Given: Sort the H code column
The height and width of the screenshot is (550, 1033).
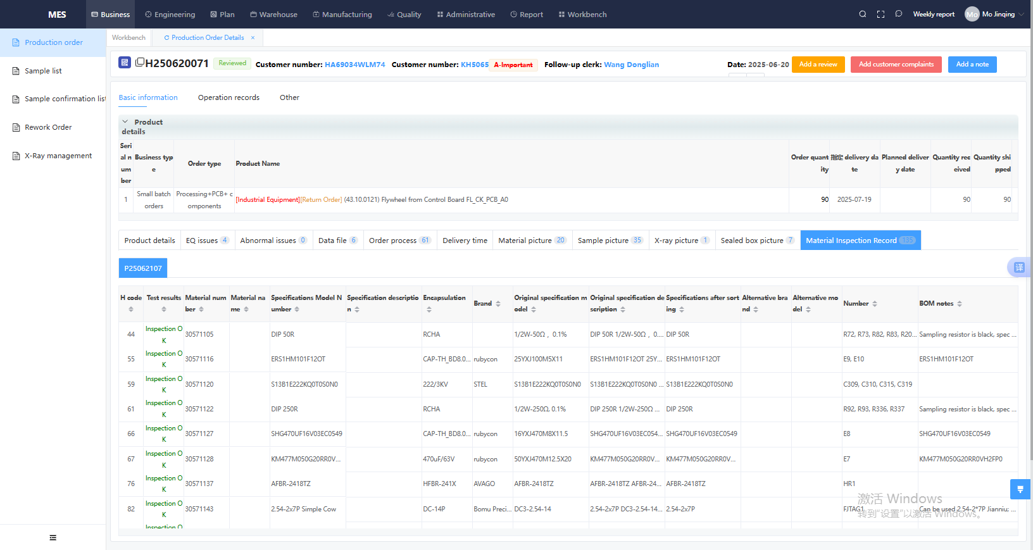Looking at the screenshot, I should (x=131, y=309).
